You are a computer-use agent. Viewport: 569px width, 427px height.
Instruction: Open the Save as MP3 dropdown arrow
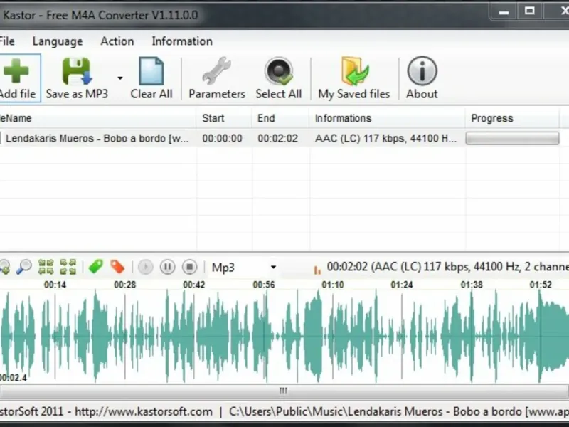click(x=120, y=78)
